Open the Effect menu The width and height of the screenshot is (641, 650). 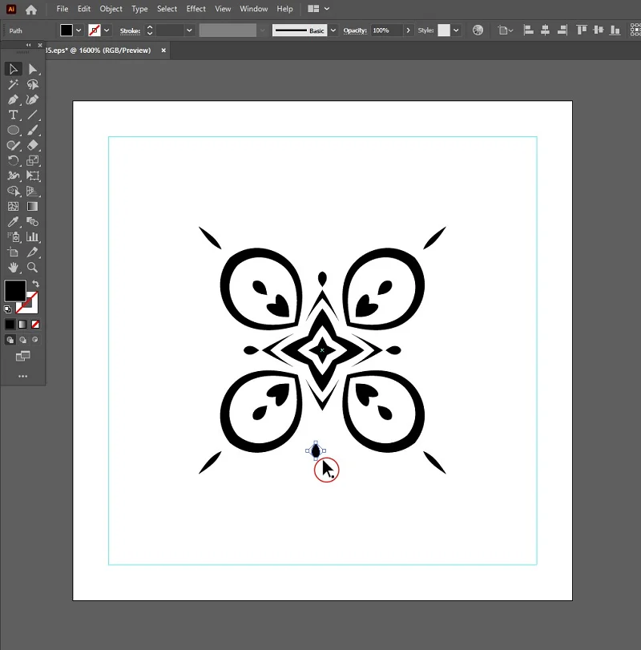pyautogui.click(x=196, y=9)
